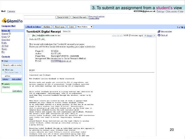185x139 pixels.
Task: Click the Archive button
Action: pos(47,27)
